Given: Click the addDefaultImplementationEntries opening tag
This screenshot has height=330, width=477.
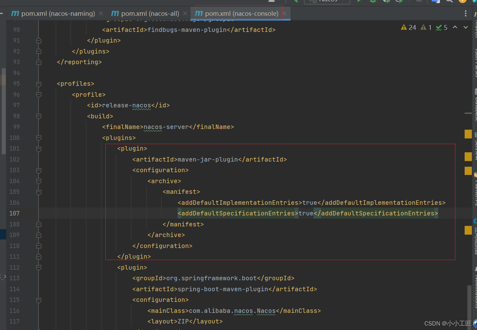Looking at the screenshot, I should 240,203.
